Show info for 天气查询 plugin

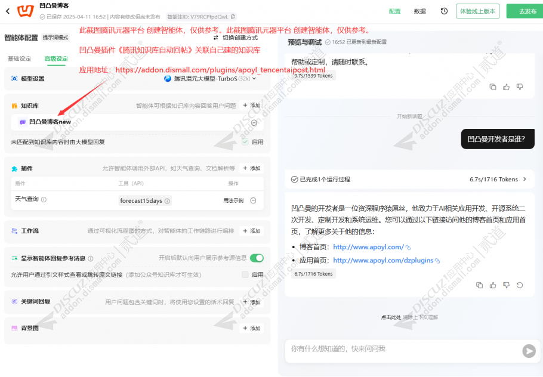(44, 199)
